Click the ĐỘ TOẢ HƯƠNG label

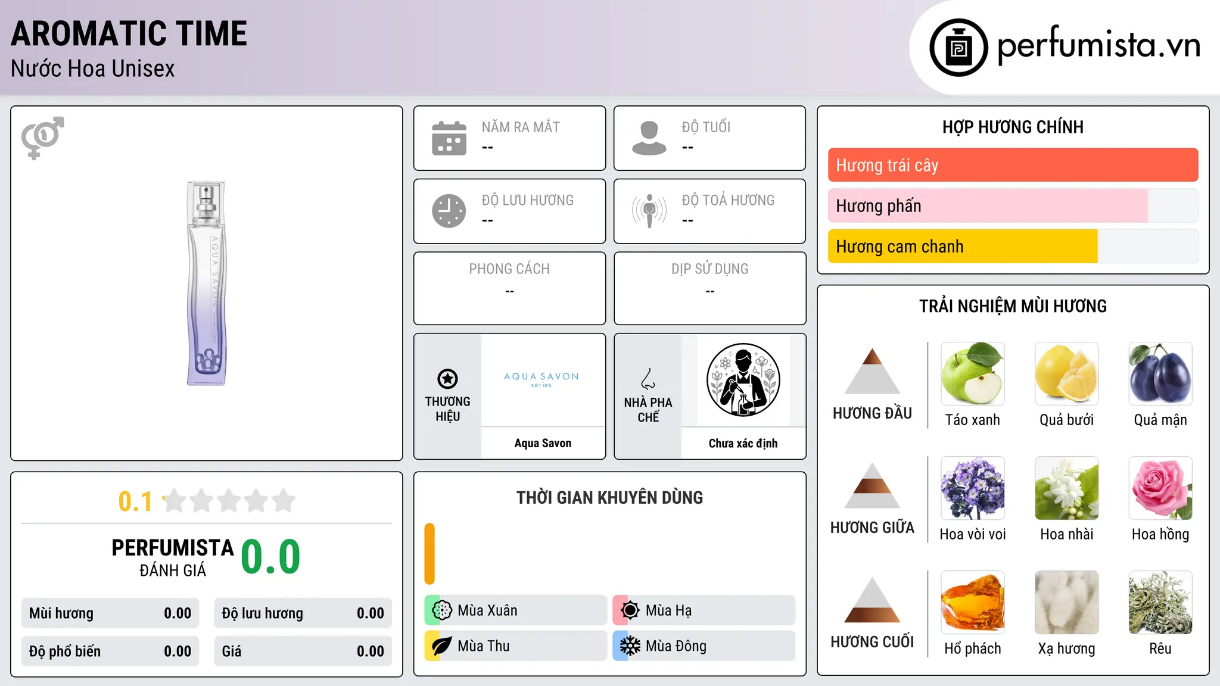coord(728,200)
